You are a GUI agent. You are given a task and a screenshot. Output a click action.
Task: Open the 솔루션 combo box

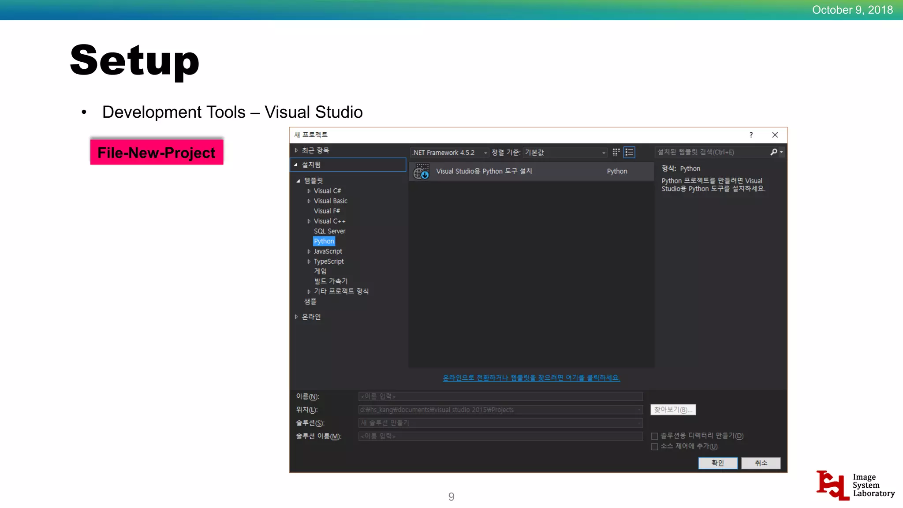[500, 423]
